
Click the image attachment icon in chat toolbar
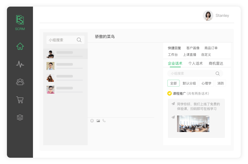tap(98, 121)
